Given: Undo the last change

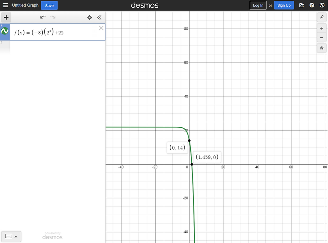Looking at the screenshot, I should (x=43, y=17).
